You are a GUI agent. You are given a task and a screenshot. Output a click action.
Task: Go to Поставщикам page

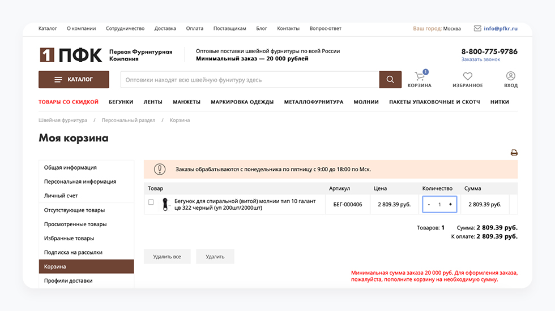coord(230,28)
